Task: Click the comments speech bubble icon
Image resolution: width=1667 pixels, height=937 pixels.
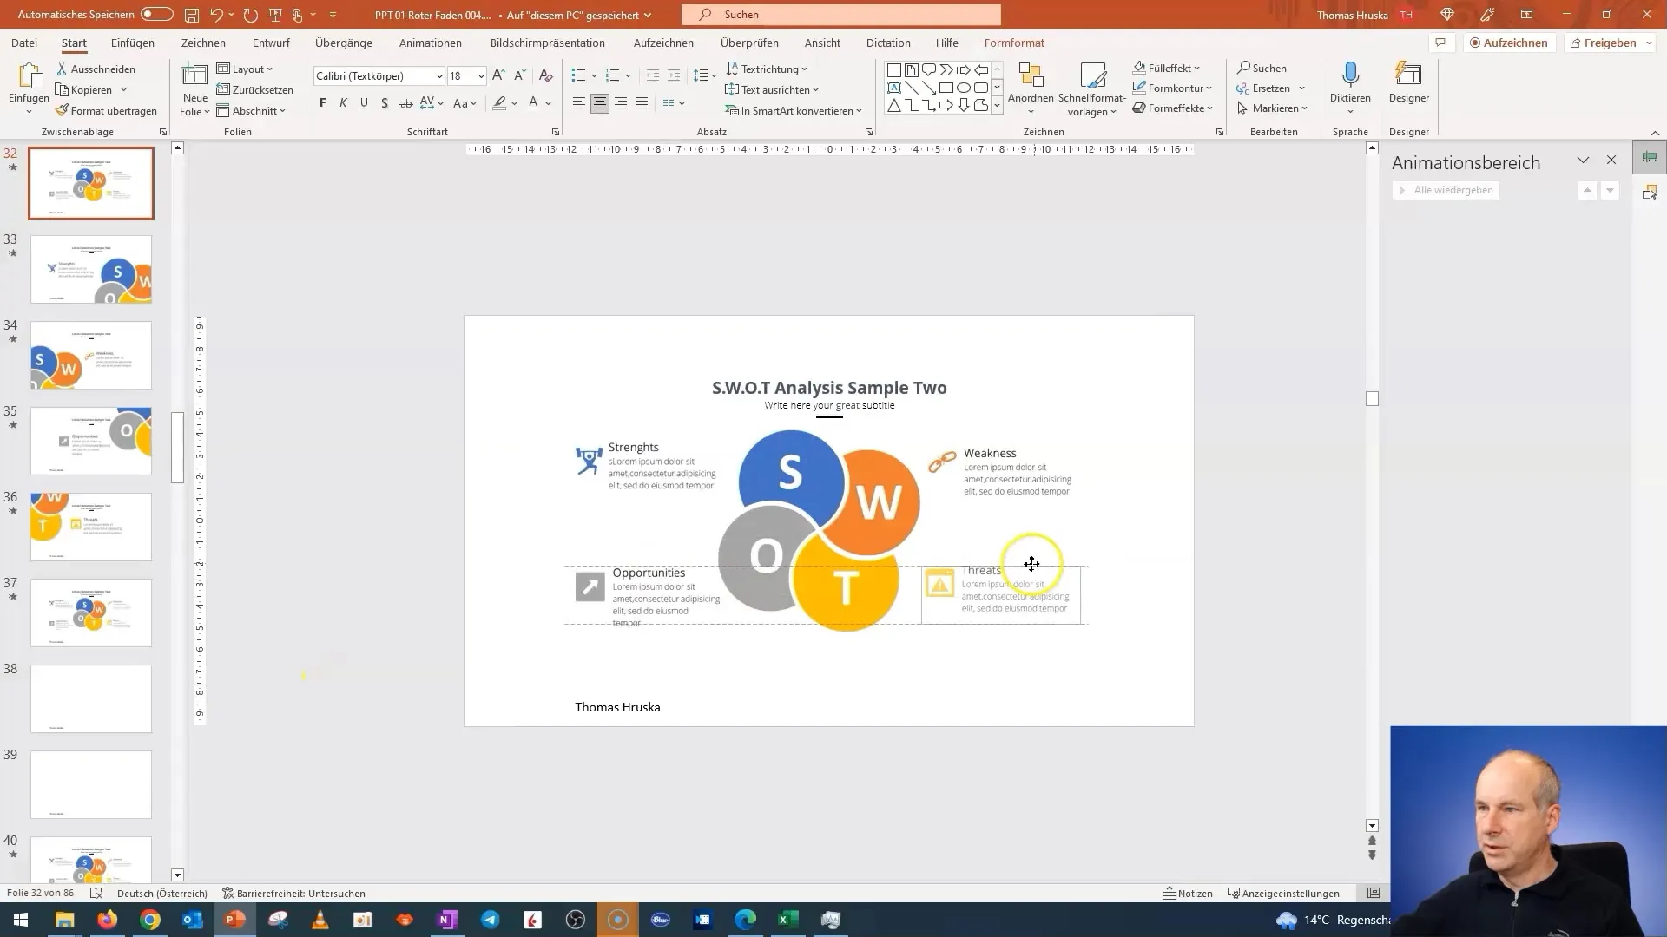Action: tap(1440, 43)
